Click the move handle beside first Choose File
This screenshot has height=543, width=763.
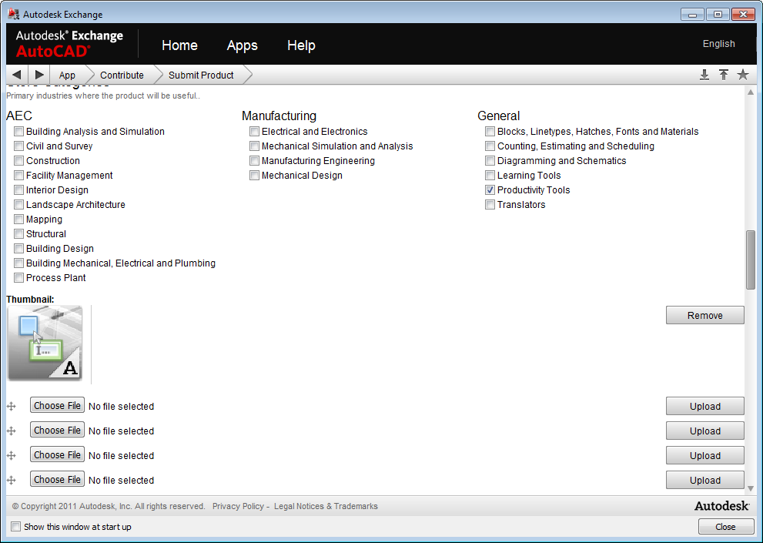pos(12,407)
